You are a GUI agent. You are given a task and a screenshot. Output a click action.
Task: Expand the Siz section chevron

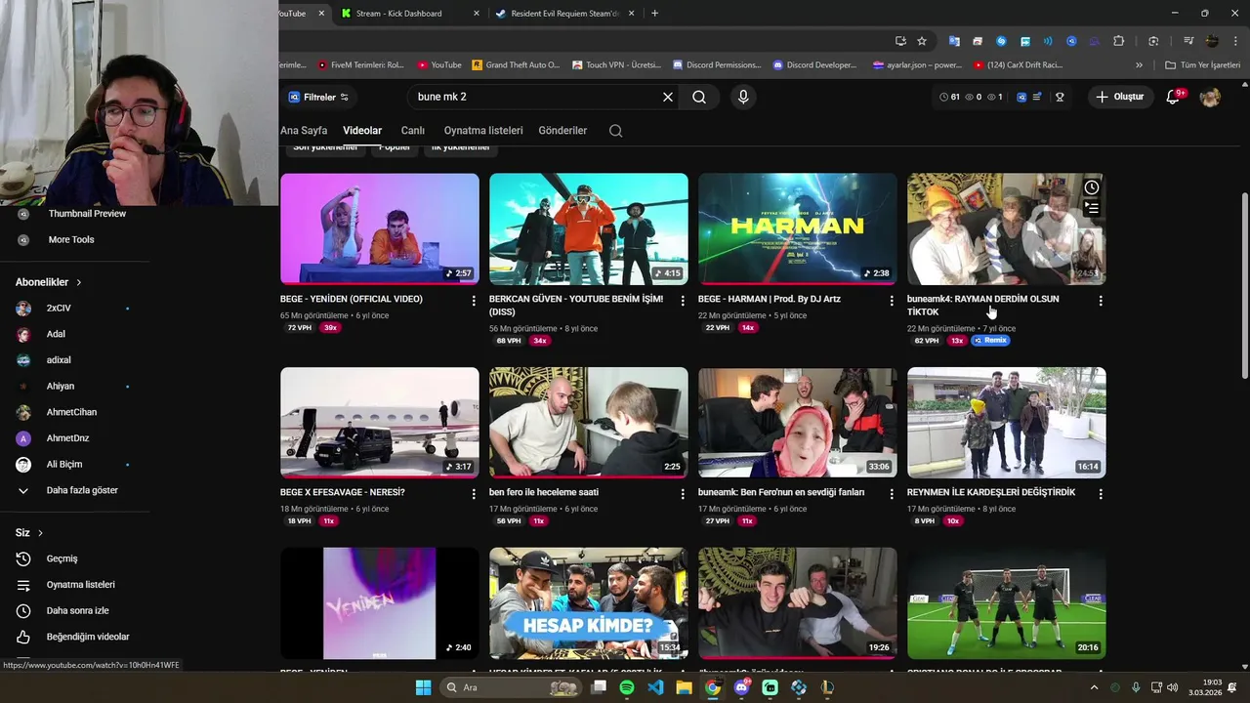point(40,533)
